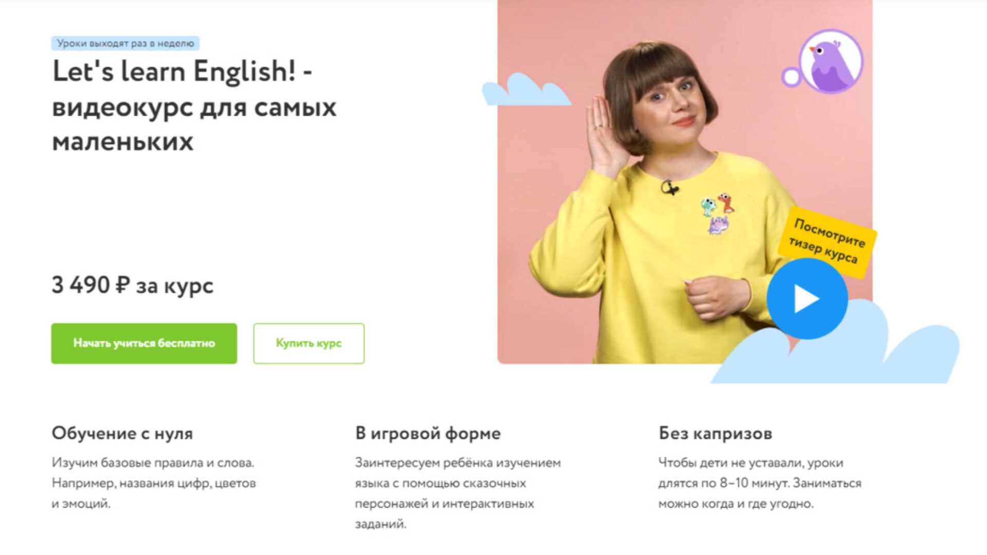
Task: Click the 'Обучение с нуля' heading
Action: click(x=122, y=433)
